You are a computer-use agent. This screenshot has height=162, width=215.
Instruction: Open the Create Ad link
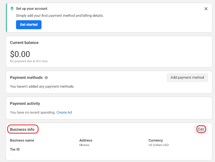[64, 112]
